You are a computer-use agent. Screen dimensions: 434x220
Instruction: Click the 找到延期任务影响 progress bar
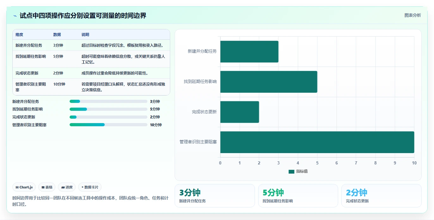[108, 109]
